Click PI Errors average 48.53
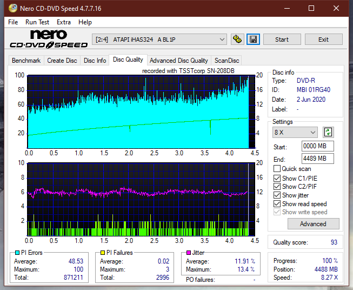Viewport: 353px width, 290px height. (76, 261)
